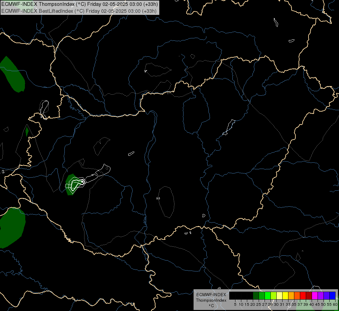
Task: Click the red-orange 35-37 legend swatch
Action: pyautogui.click(x=297, y=295)
